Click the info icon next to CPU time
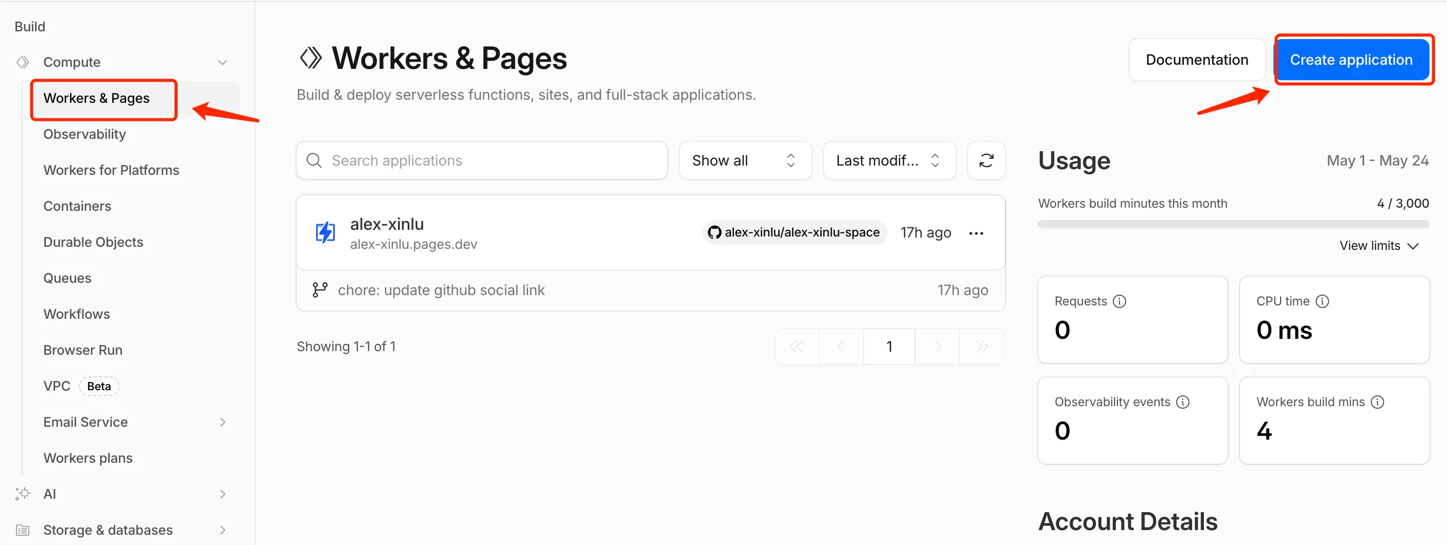The image size is (1447, 545). [1322, 301]
